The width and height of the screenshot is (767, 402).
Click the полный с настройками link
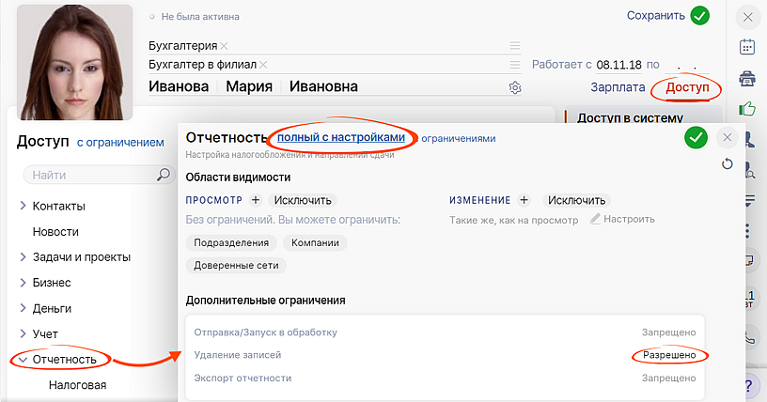click(x=340, y=138)
